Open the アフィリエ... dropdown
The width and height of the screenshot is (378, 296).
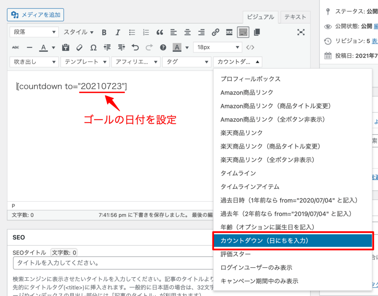136,62
